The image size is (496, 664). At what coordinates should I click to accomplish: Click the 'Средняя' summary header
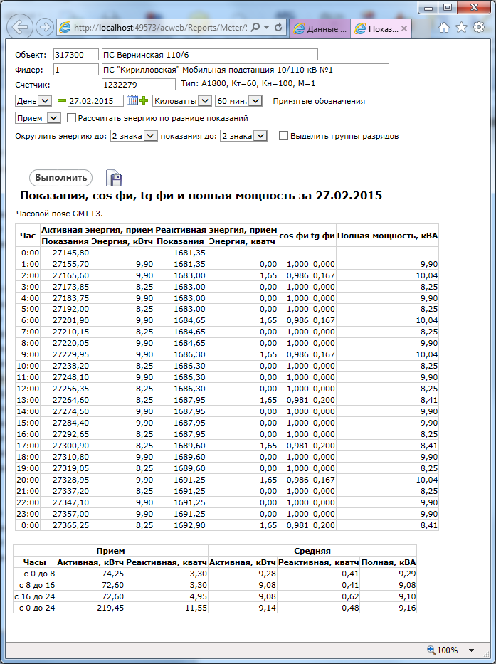[x=312, y=551]
